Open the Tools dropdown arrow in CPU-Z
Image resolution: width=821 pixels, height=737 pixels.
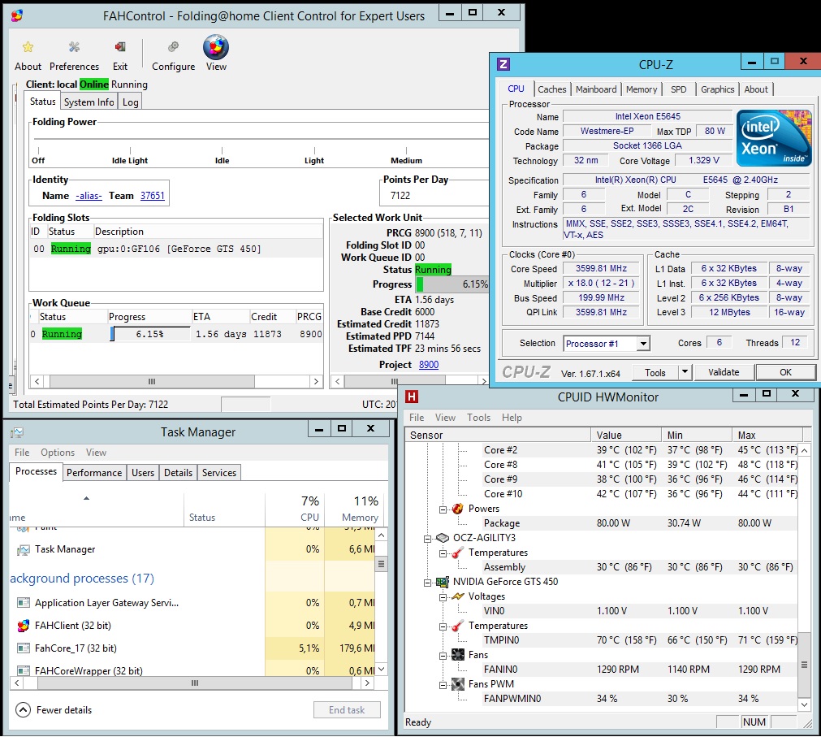pyautogui.click(x=685, y=372)
